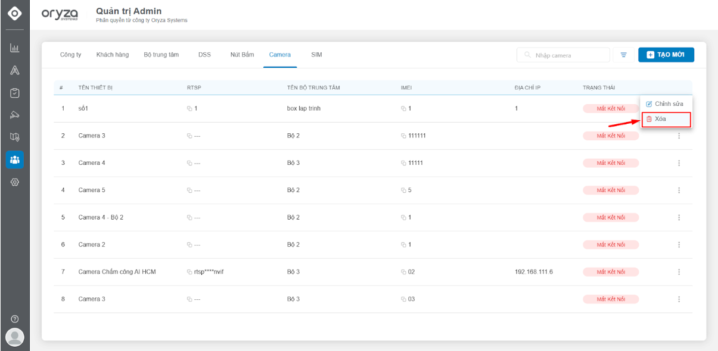Choose Chỉnh sửa in the context menu
The height and width of the screenshot is (351, 718).
666,104
